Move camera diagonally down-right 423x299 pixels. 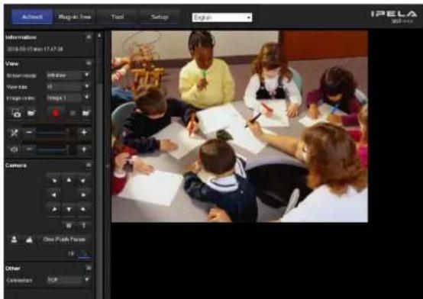[84, 210]
